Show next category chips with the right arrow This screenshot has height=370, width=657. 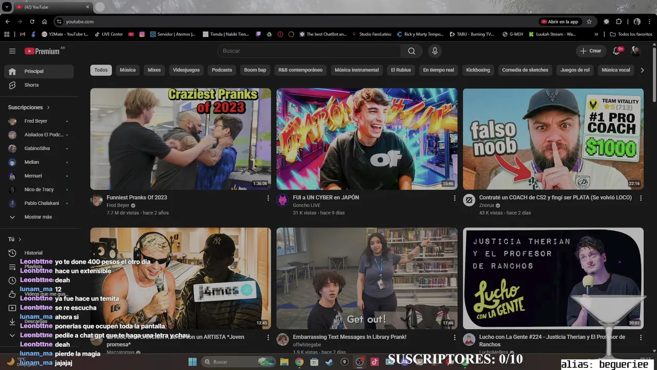(x=642, y=70)
